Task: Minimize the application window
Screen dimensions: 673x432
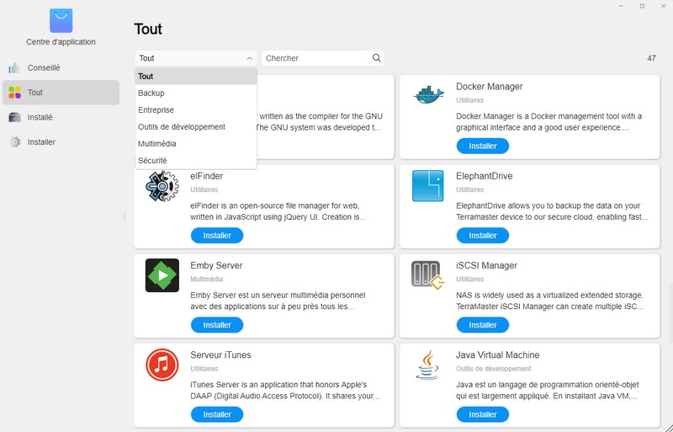Action: click(x=621, y=6)
